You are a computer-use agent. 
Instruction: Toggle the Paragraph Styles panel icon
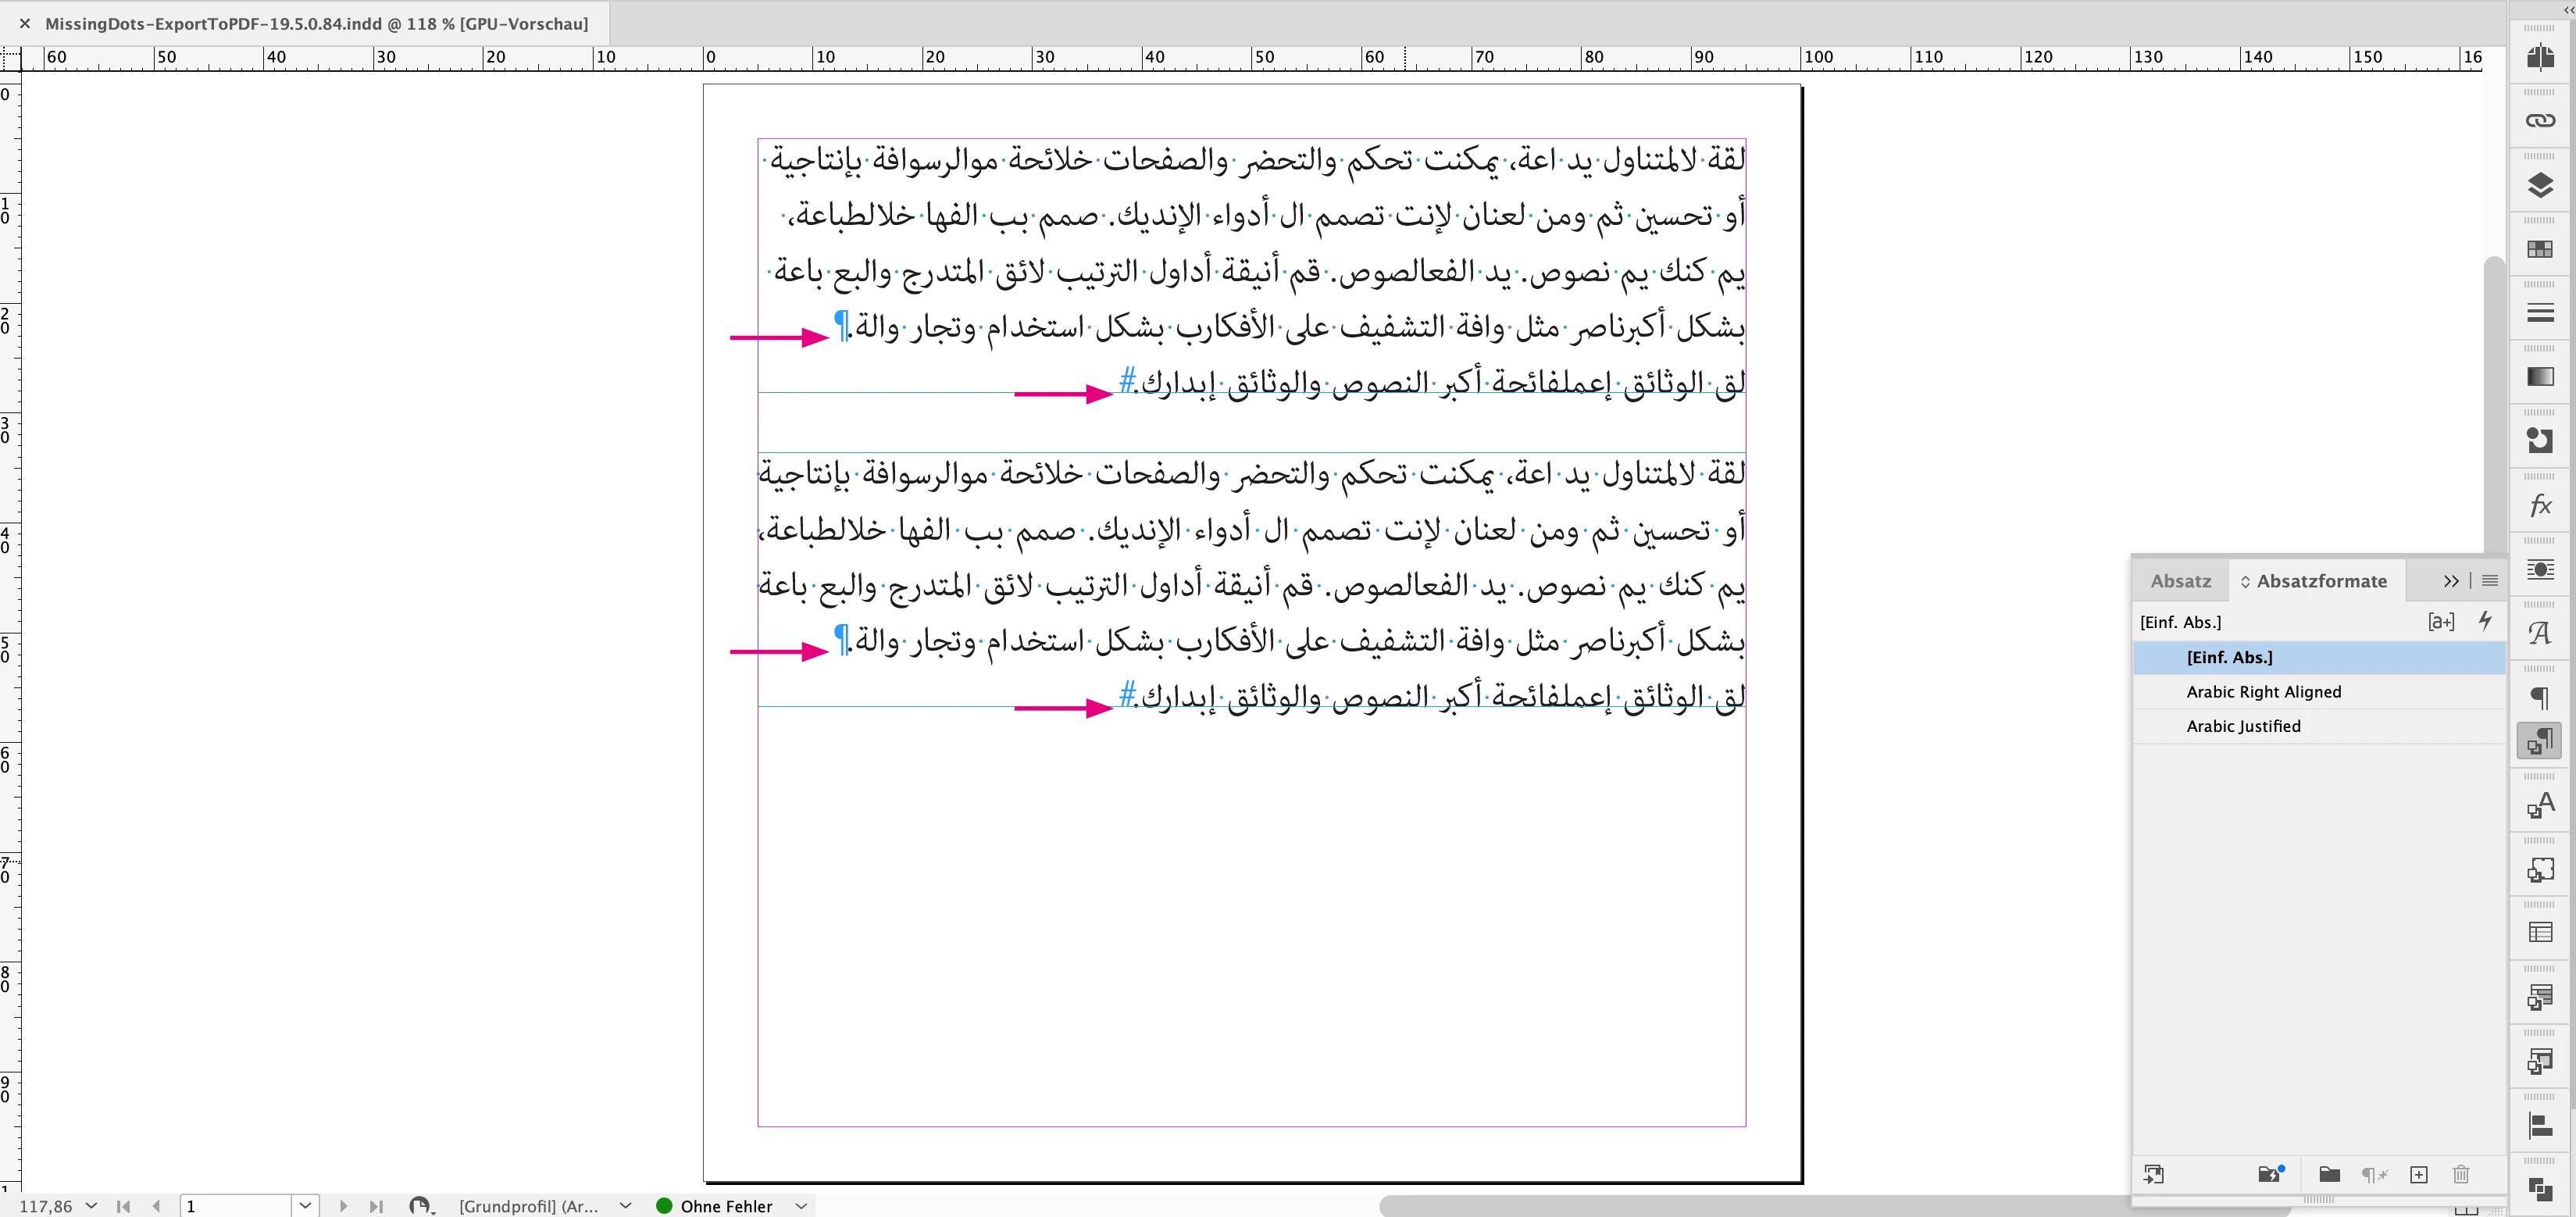2540,741
